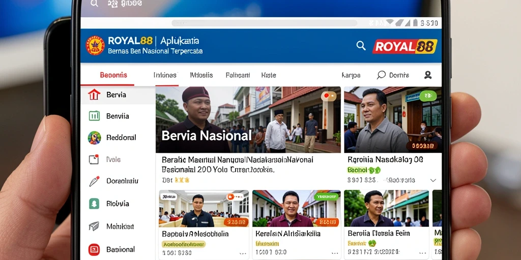Image resolution: width=521 pixels, height=260 pixels.
Task: Switch to the Inidnes tab
Action: [165, 75]
